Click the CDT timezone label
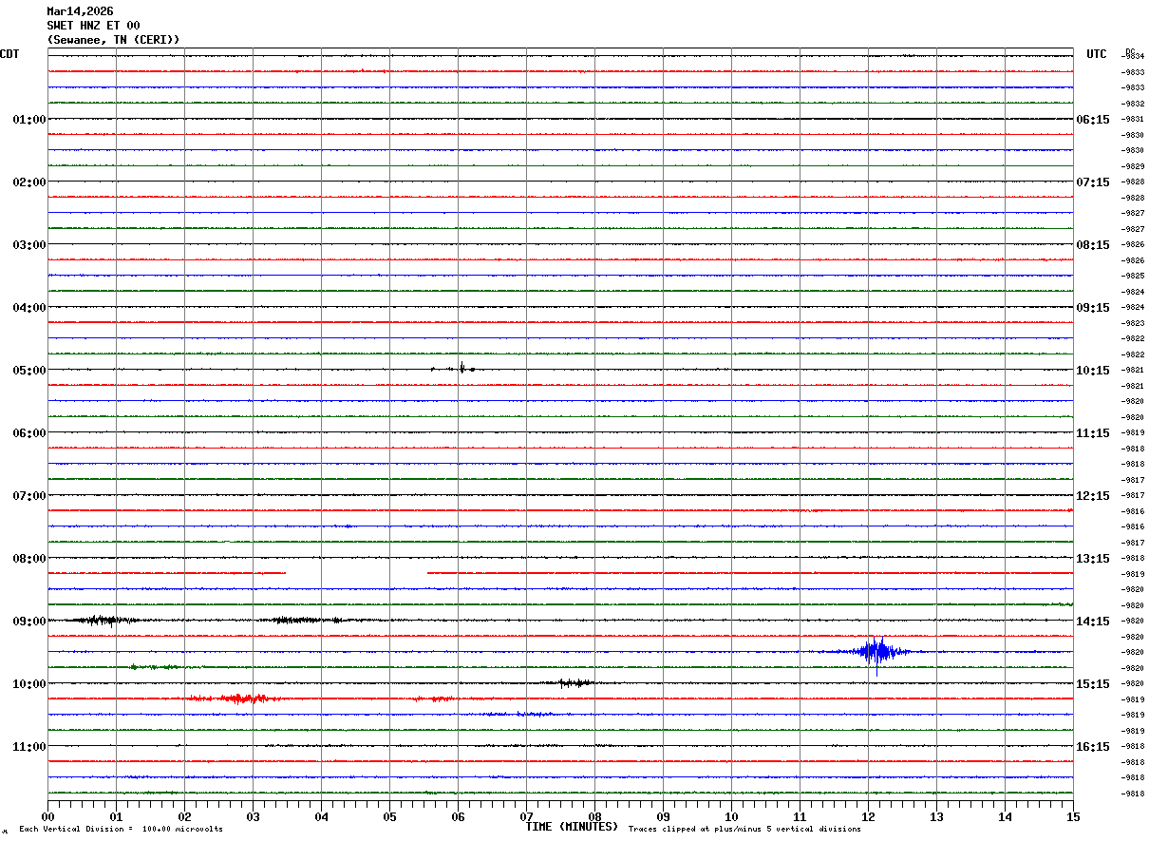 point(9,54)
